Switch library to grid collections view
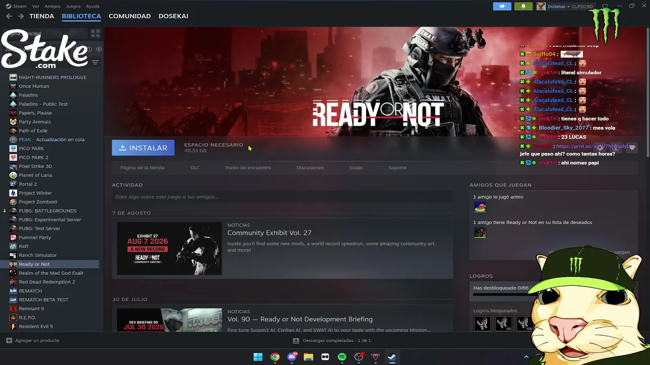Screen dimensions: 650x365 point(95,33)
